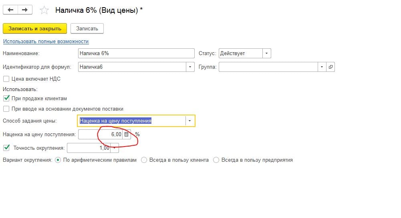Toggle Цена включает НДС checkbox
Image resolution: width=401 pixels, height=218 pixels.
[6, 79]
